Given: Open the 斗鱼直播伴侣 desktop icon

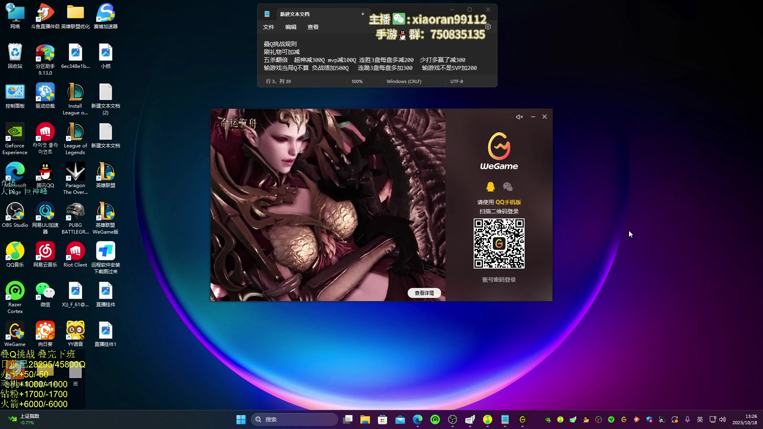Looking at the screenshot, I should click(x=45, y=16).
